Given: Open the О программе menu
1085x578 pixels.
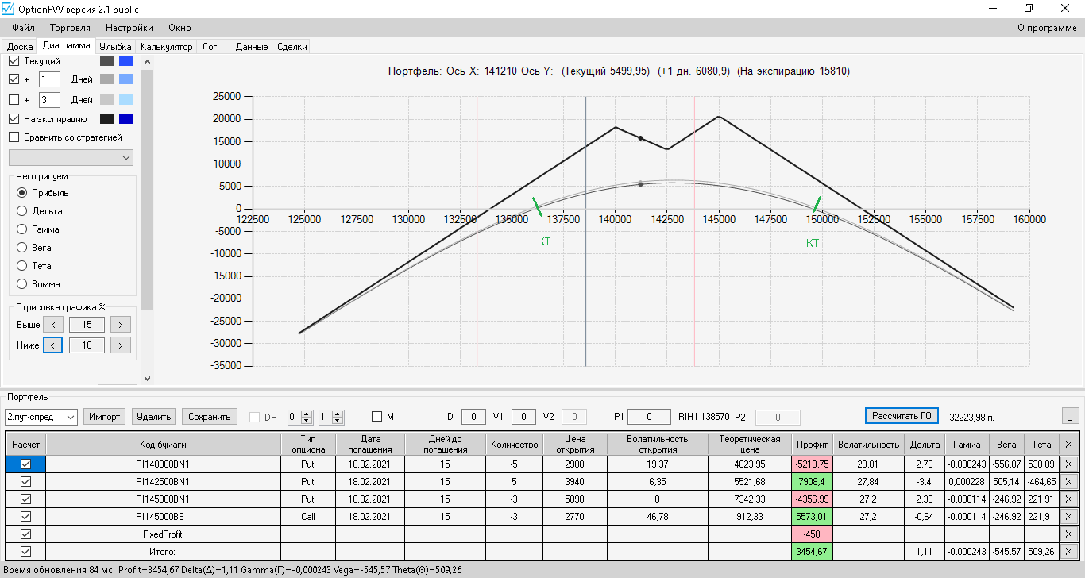Looking at the screenshot, I should (1047, 28).
